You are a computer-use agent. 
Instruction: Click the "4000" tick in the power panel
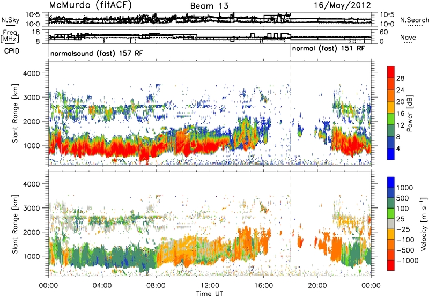click(31, 73)
